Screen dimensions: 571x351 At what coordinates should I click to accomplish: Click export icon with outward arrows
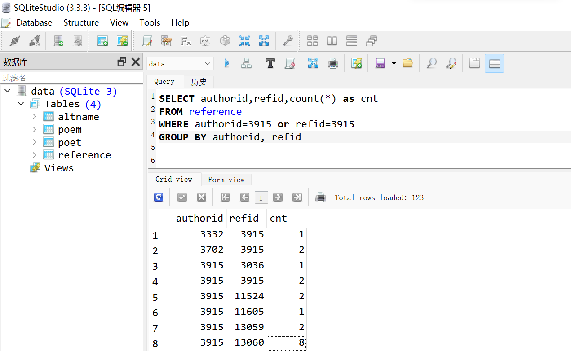coord(264,41)
